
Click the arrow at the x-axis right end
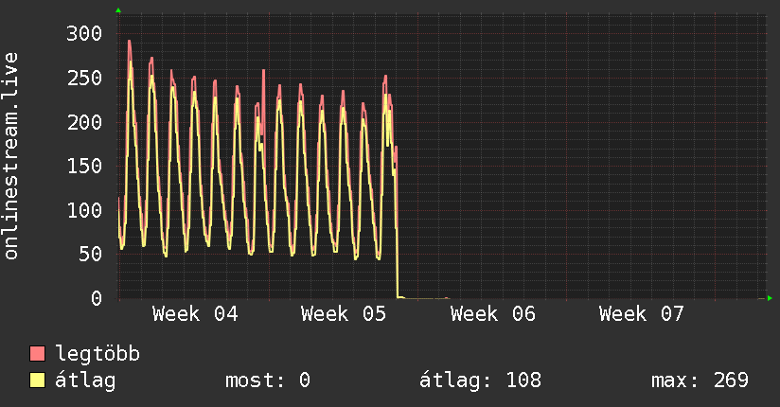[771, 298]
